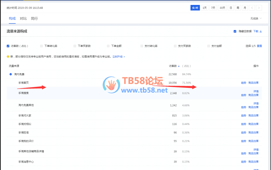Switch to the 对比 tab
The height and width of the screenshot is (170, 271).
pyautogui.click(x=23, y=18)
